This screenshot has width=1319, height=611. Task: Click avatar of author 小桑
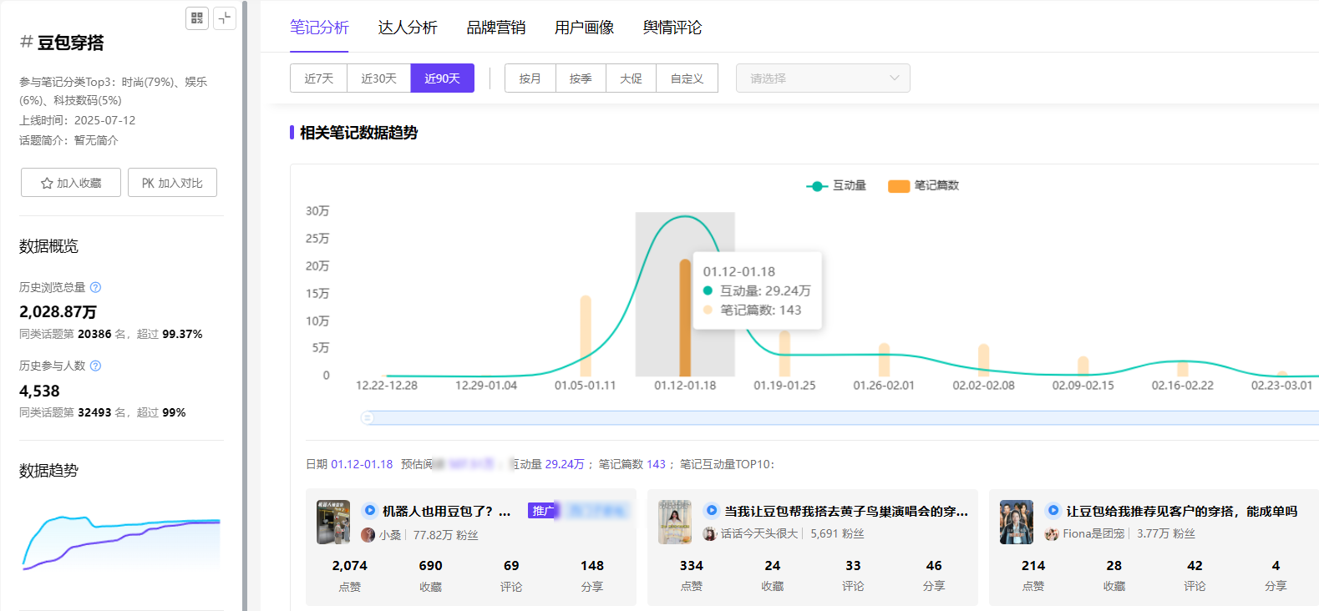[x=368, y=535]
